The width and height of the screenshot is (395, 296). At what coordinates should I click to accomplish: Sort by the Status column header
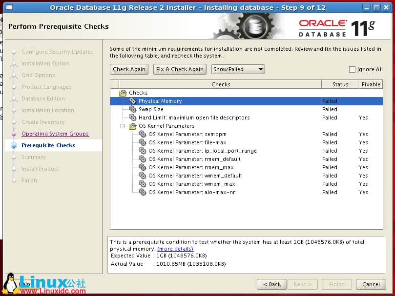click(x=340, y=84)
